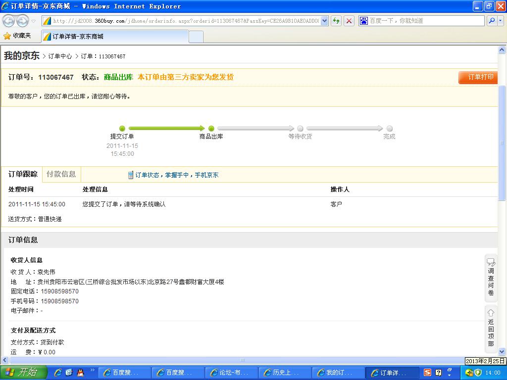Click the Baidu search input box

pyautogui.click(x=426, y=21)
